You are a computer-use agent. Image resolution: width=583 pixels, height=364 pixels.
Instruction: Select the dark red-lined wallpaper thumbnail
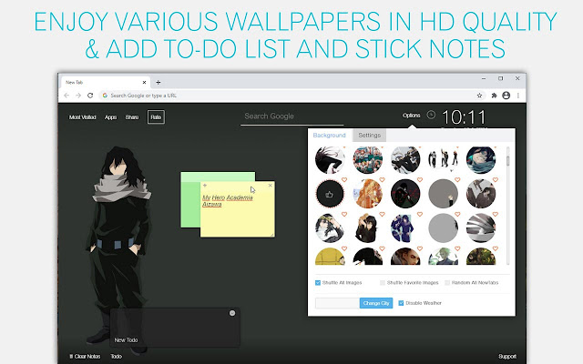tap(405, 194)
